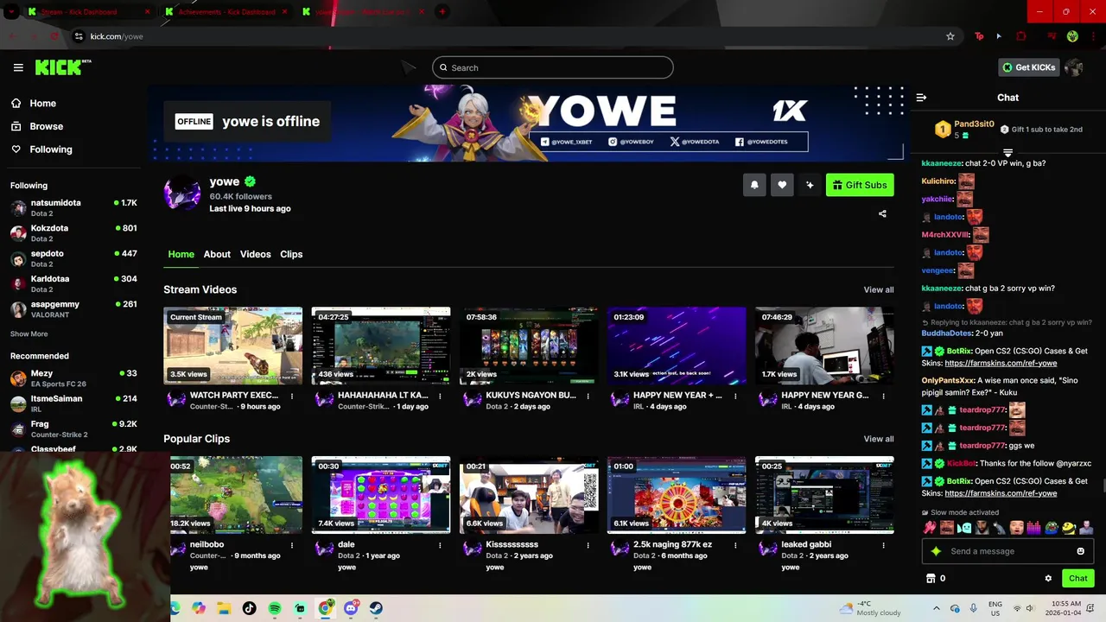
Task: Open Steam from the taskbar
Action: tap(376, 608)
